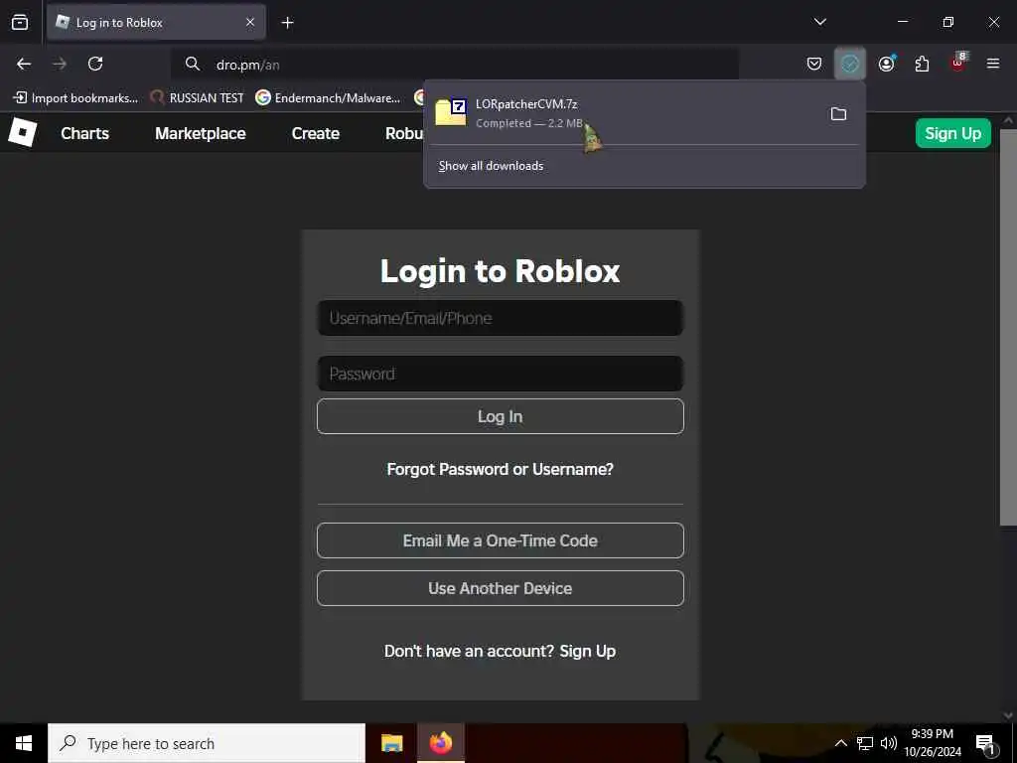Save page to Pocket icon
This screenshot has height=763, width=1017.
pos(814,64)
